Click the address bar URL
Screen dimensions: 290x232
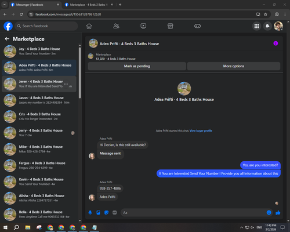[68, 14]
